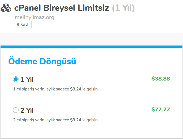This screenshot has height=139, width=183.
Task: Click the $38.88 price
Action: 161,79
